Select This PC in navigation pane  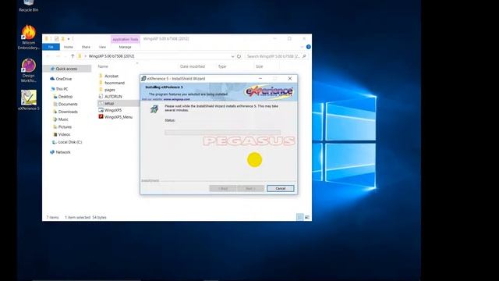(x=62, y=89)
